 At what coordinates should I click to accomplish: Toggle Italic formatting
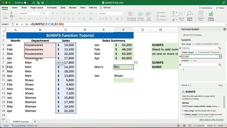pyautogui.click(x=25, y=18)
